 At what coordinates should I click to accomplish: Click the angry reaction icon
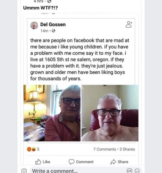point(29,149)
